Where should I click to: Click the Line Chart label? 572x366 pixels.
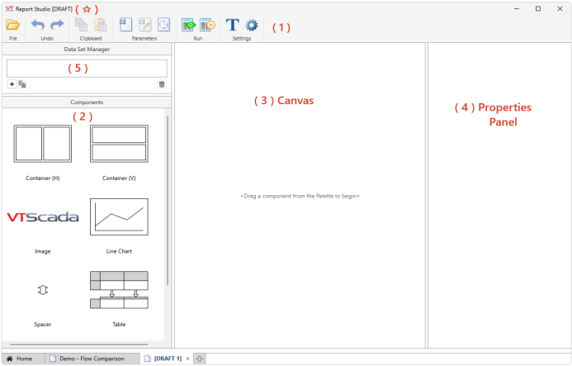119,251
